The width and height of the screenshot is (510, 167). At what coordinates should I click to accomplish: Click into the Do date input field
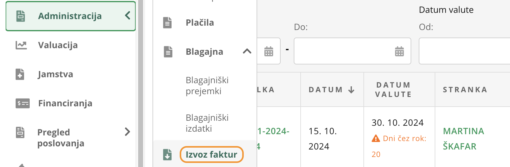[x=352, y=51]
